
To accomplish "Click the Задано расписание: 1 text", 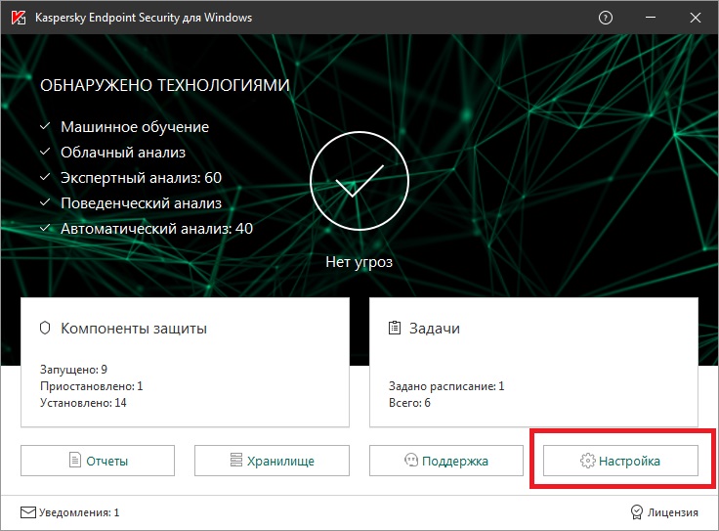I will [x=446, y=386].
